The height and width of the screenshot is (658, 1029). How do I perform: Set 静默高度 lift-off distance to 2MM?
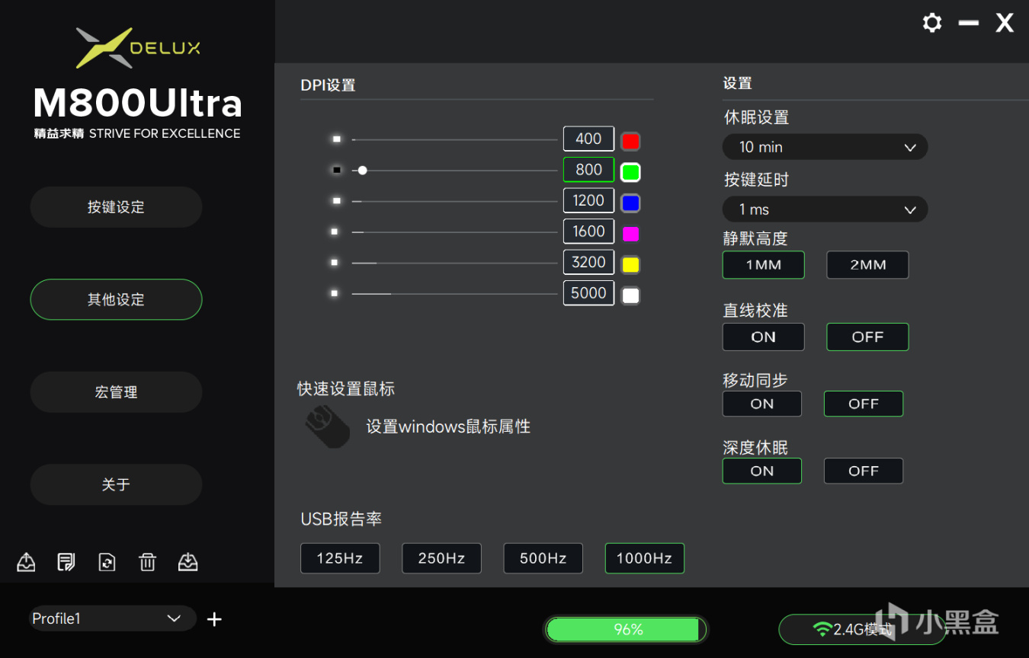[x=867, y=265]
